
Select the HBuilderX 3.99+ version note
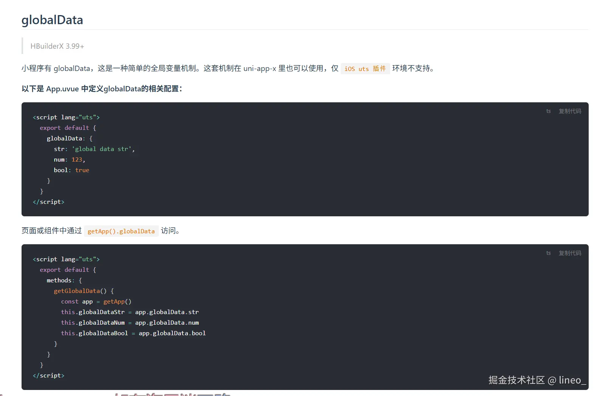pos(57,46)
